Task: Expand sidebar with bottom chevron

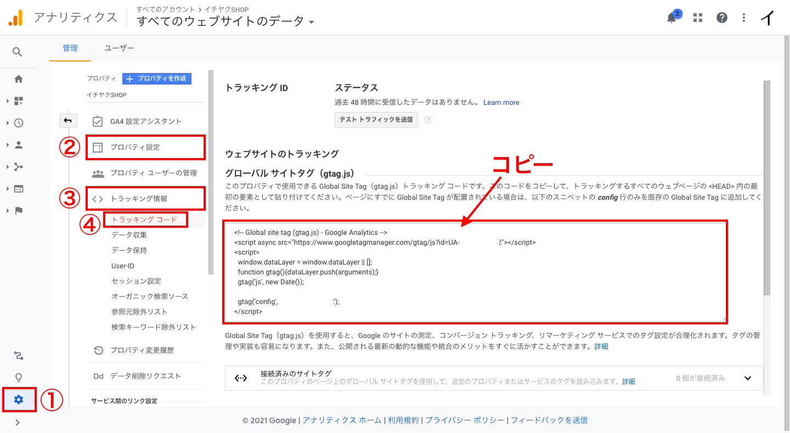Action: 18,423
